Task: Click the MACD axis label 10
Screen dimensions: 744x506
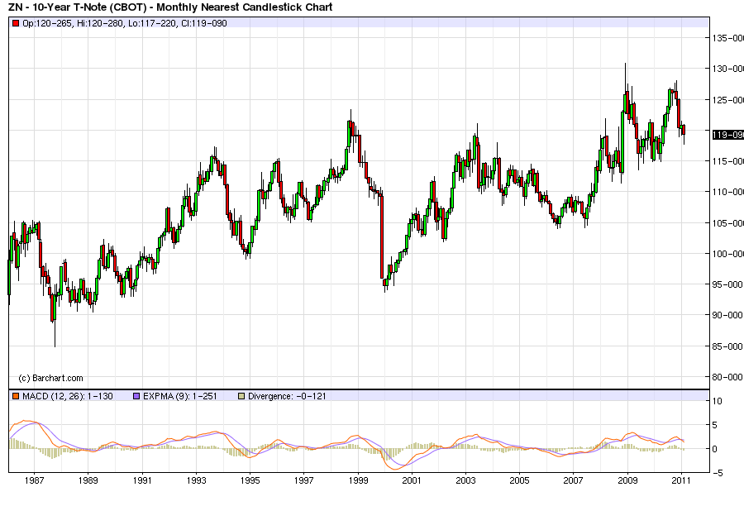Action: [x=718, y=401]
